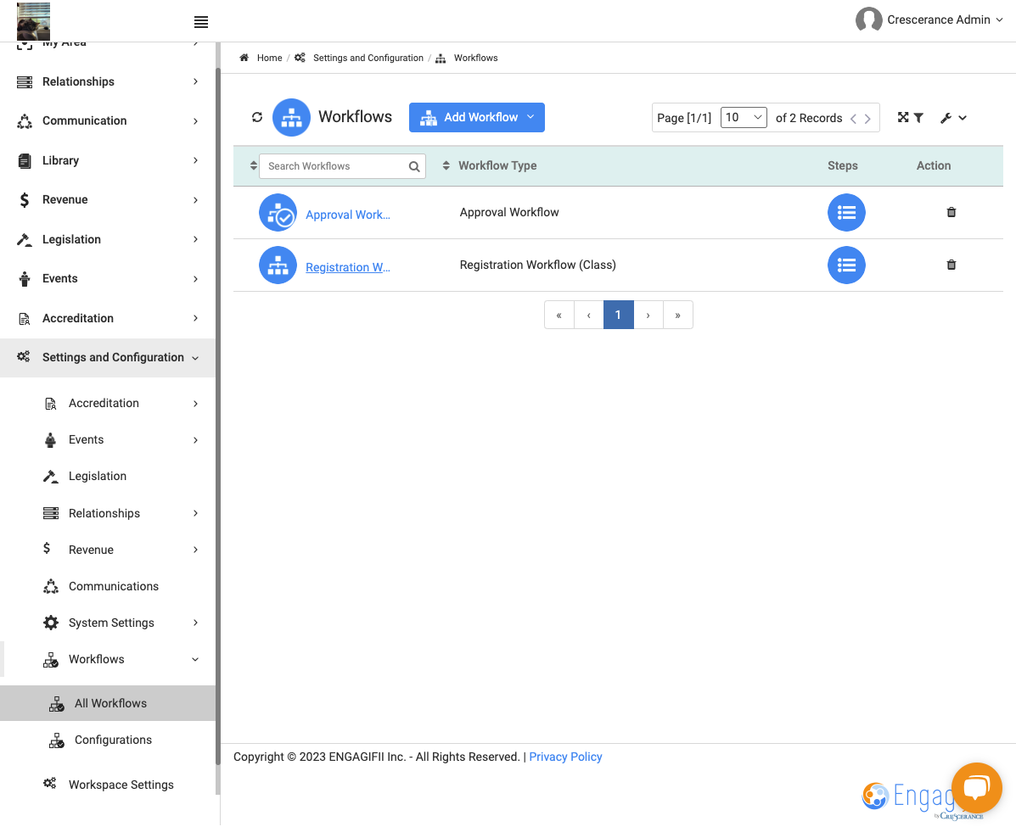Open the Privacy Policy link
Image resolution: width=1016 pixels, height=827 pixels.
(565, 757)
